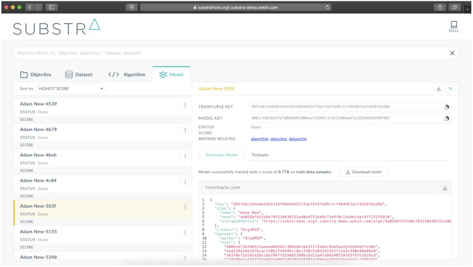The width and height of the screenshot is (473, 267).
Task: Follow the related algorithm link
Action: 259,139
